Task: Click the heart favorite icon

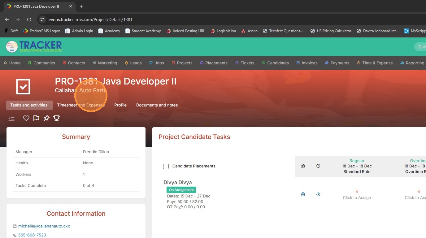Action: pyautogui.click(x=26, y=118)
